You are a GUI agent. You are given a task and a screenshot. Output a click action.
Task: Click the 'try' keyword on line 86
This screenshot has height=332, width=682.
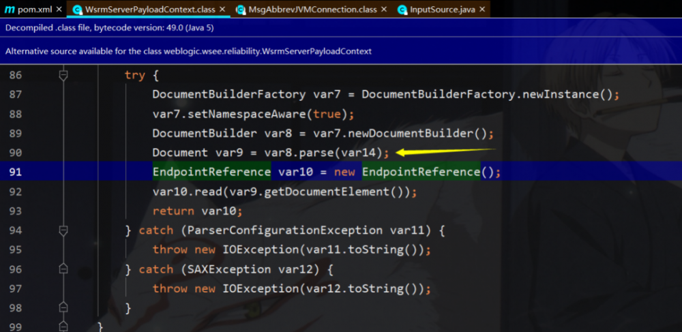pos(135,75)
